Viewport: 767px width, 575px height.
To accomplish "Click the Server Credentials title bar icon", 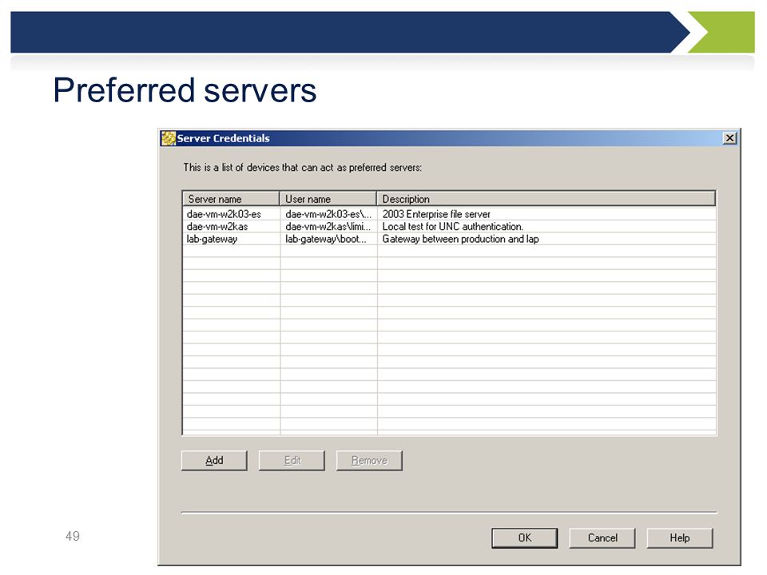I will [169, 138].
